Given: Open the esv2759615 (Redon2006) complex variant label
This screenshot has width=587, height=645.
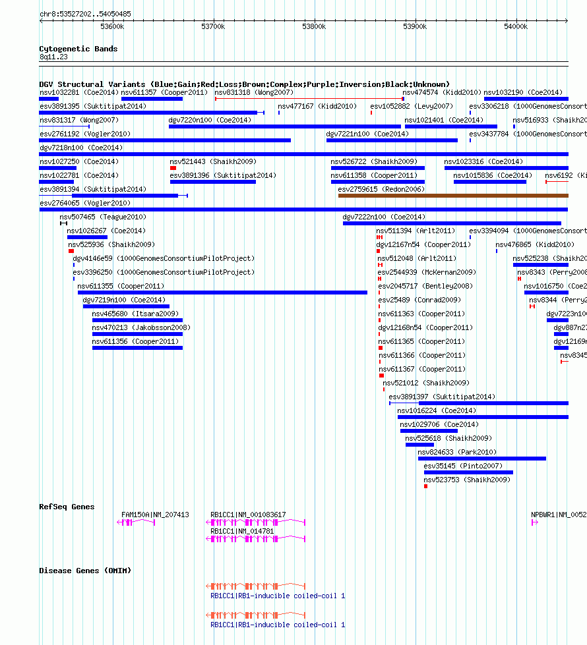Looking at the screenshot, I should [381, 189].
